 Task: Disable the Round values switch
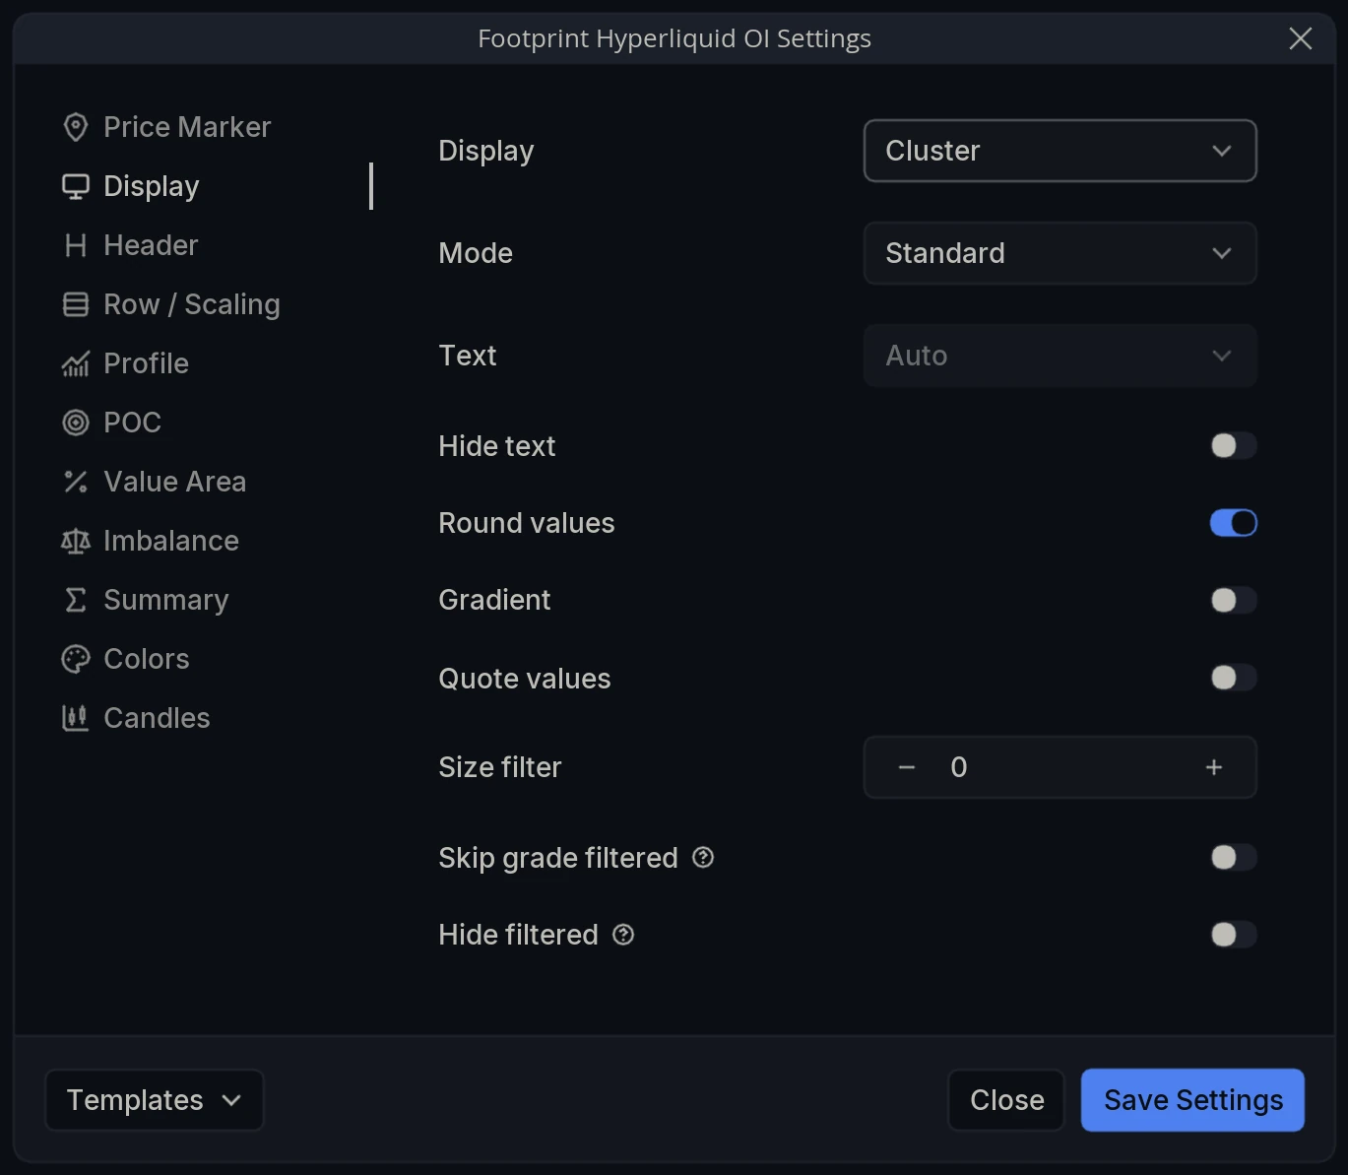coord(1234,523)
